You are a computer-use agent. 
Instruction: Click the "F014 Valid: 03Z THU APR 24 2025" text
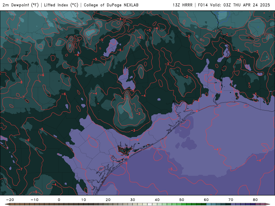coord(234,5)
